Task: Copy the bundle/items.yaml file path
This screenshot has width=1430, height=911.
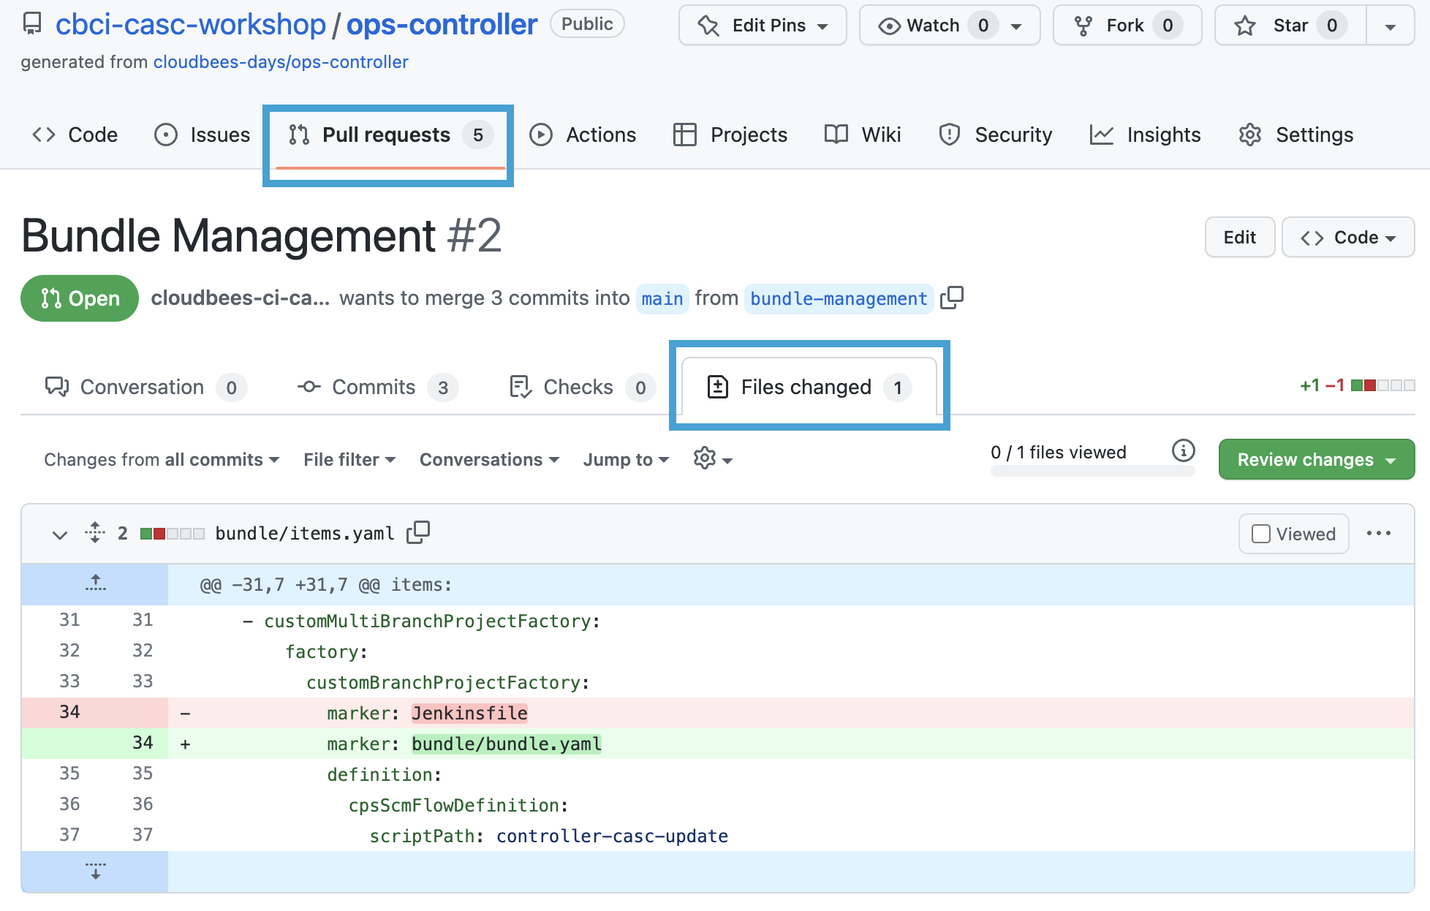Action: [x=418, y=532]
